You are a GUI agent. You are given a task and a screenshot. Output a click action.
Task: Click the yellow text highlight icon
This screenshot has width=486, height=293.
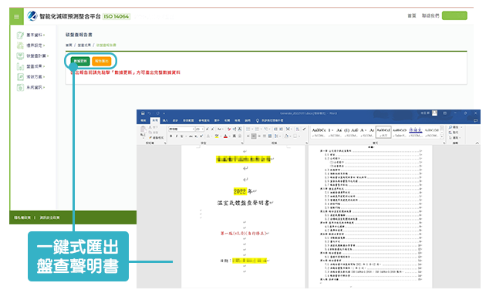[x=217, y=136]
